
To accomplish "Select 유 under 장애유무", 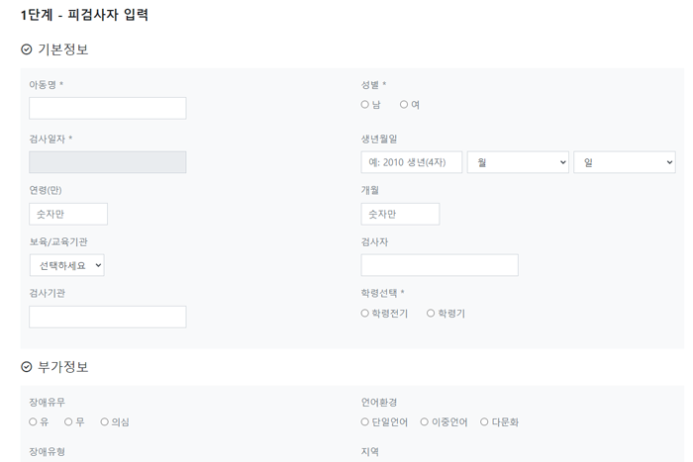I will (x=33, y=421).
